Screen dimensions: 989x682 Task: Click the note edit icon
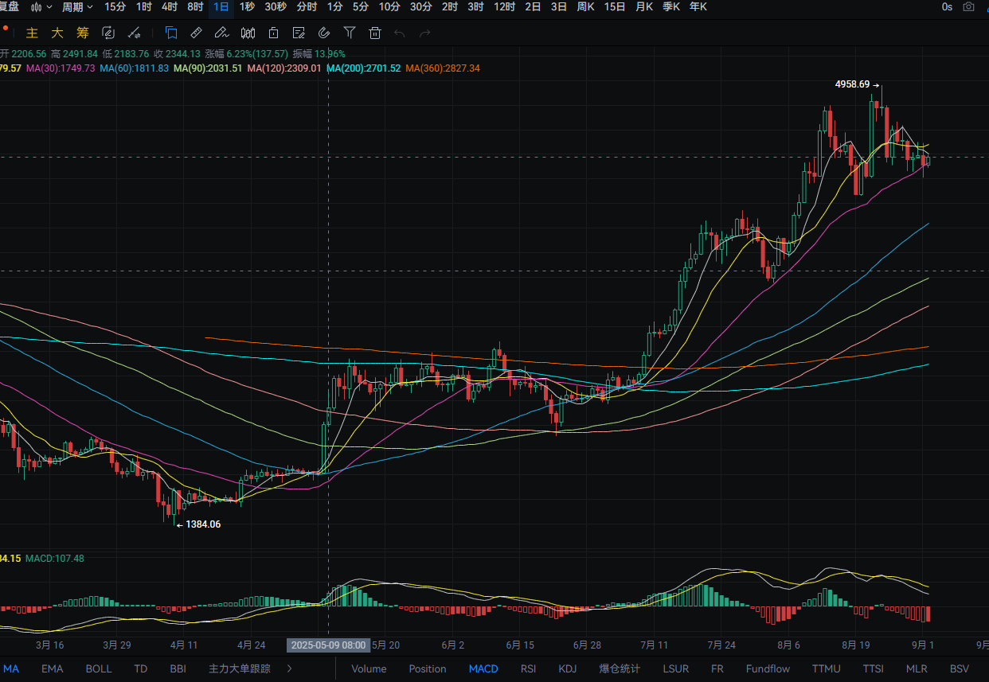pos(299,33)
